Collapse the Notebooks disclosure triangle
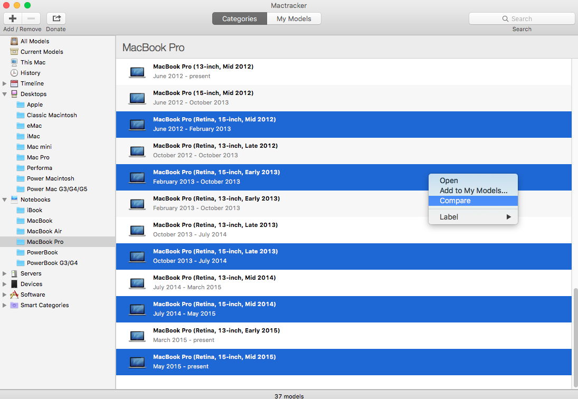 pos(4,199)
